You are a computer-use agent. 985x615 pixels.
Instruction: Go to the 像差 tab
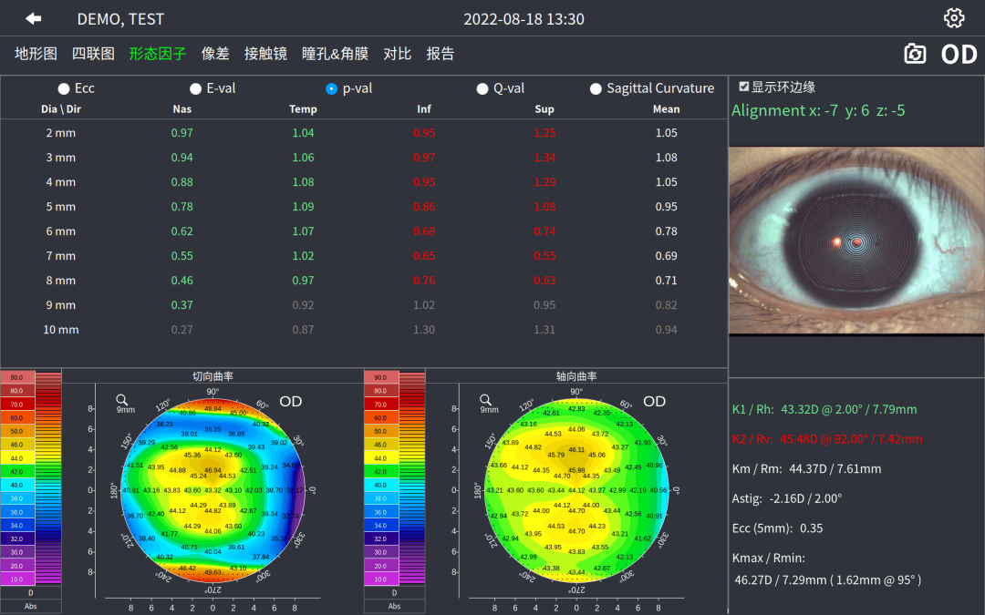pyautogui.click(x=215, y=54)
